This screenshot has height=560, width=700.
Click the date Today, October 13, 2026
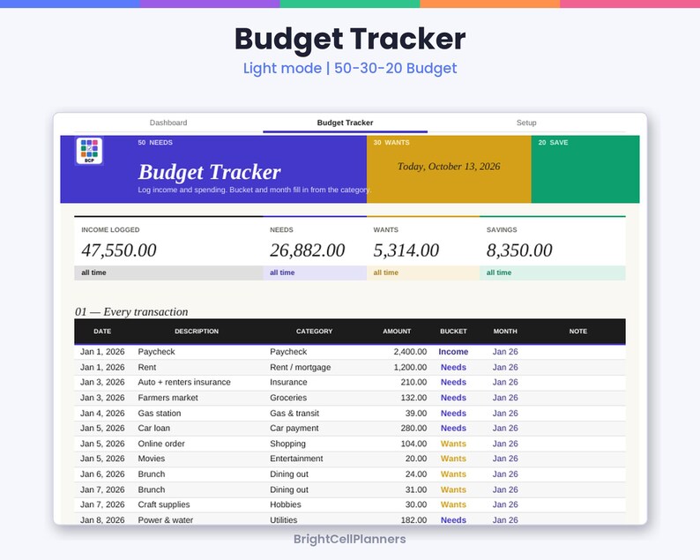[x=449, y=167]
